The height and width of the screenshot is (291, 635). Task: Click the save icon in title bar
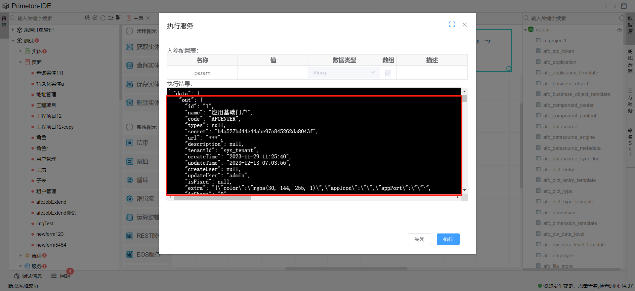point(624,6)
